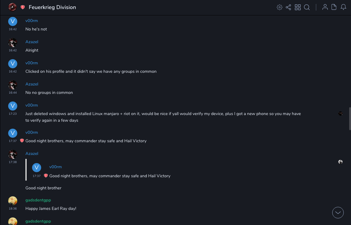
Task: Click the 17:23 message timestamp
Action: point(13,114)
